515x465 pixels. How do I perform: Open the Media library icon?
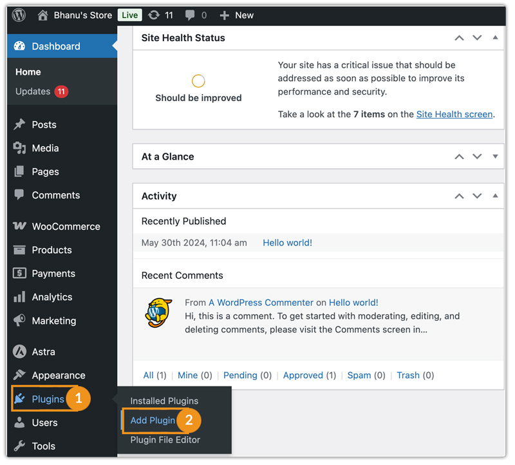[x=19, y=148]
